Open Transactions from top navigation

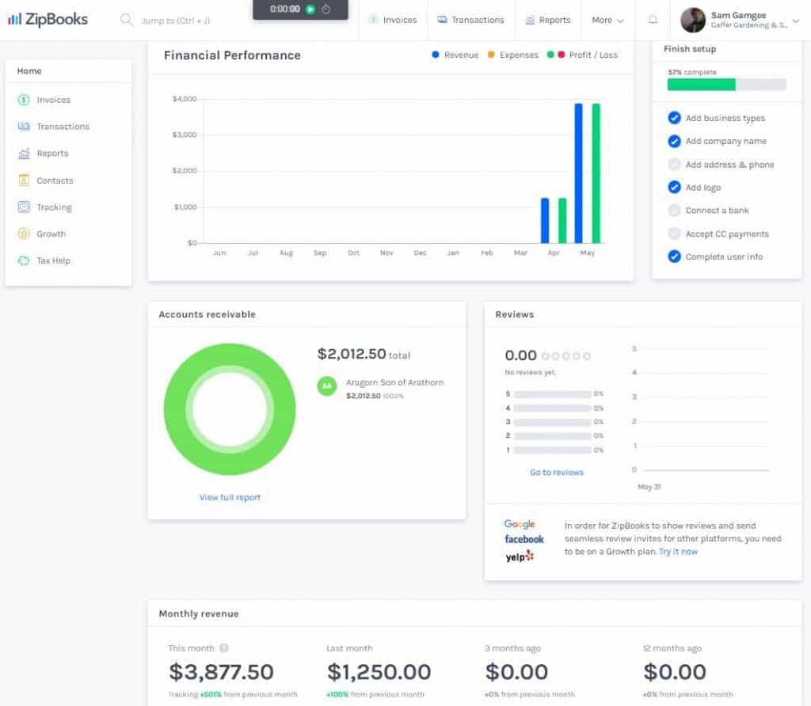click(470, 20)
